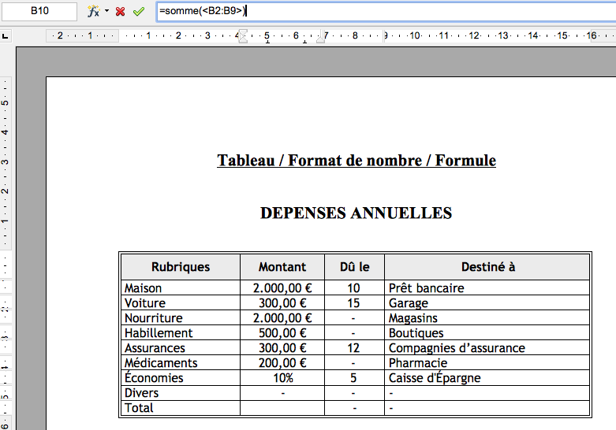Screen dimensions: 616x430
Task: Click the due date 15 for Voiture
Action: click(x=354, y=303)
